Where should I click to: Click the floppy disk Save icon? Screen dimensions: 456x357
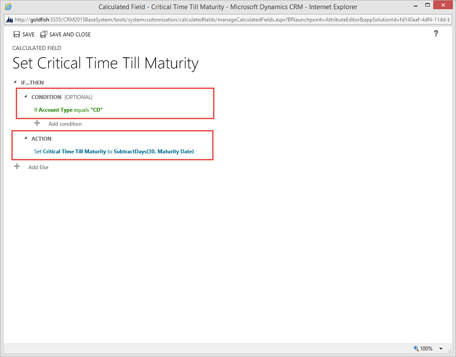point(16,34)
